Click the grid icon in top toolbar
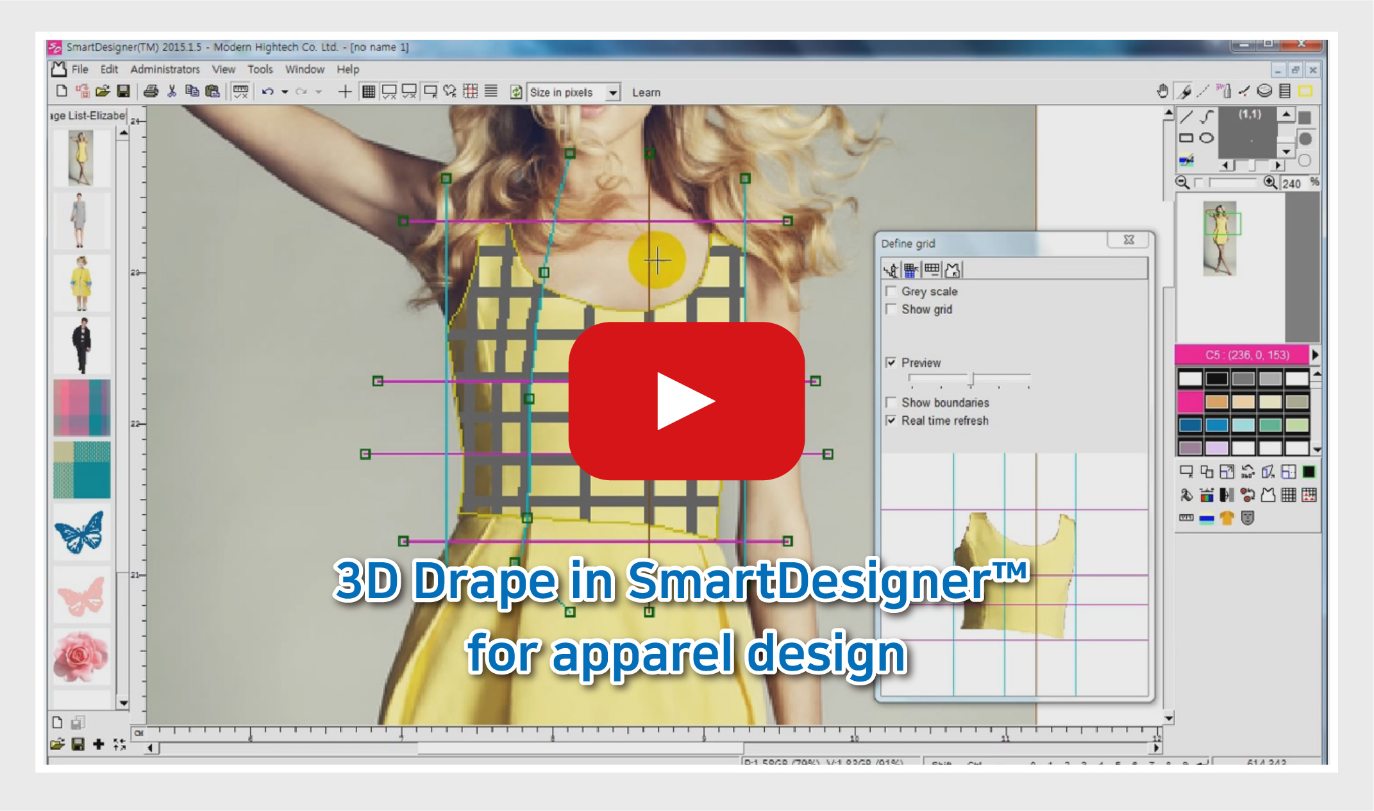1374x811 pixels. click(x=369, y=92)
